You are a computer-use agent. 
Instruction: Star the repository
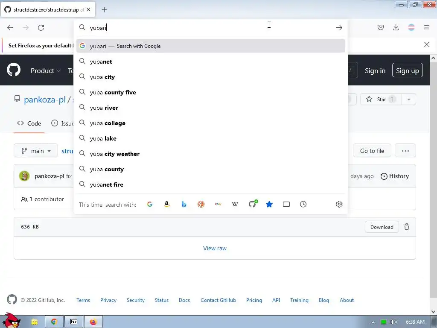tap(381, 99)
